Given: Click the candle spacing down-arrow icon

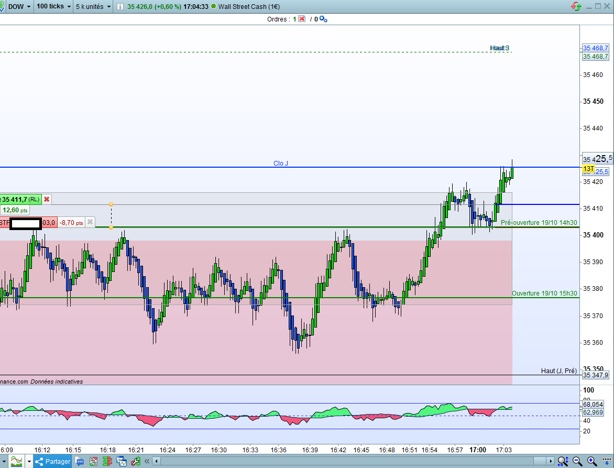Looking at the screenshot, I should click(x=607, y=461).
